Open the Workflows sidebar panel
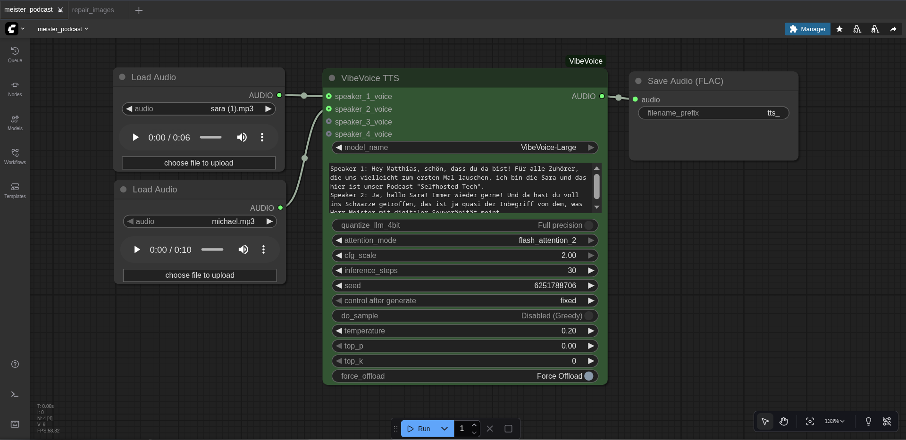The width and height of the screenshot is (906, 440). [x=15, y=156]
